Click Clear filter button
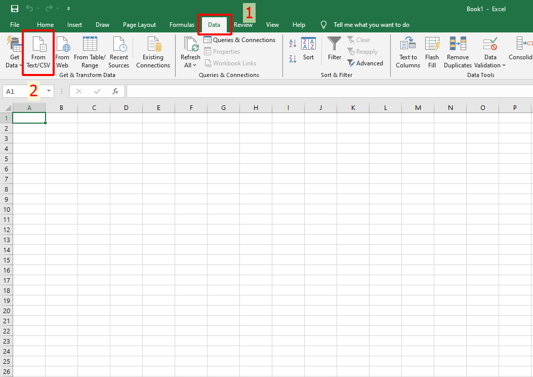The height and width of the screenshot is (377, 533). (x=358, y=40)
